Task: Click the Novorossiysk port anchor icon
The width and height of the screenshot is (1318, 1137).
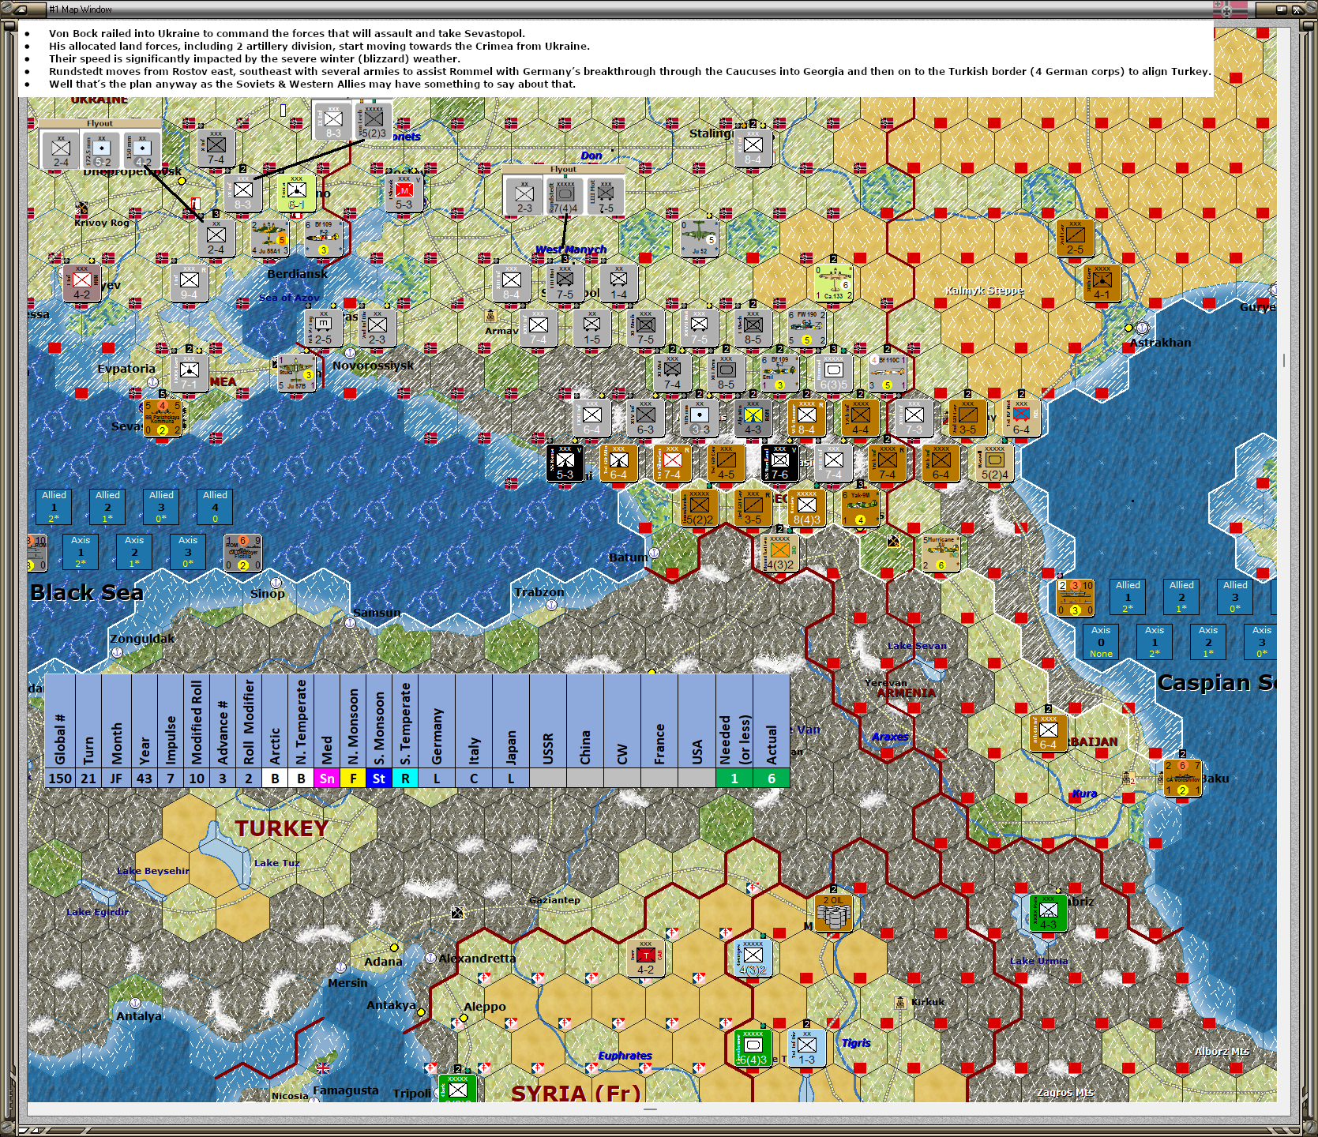Action: (x=350, y=352)
